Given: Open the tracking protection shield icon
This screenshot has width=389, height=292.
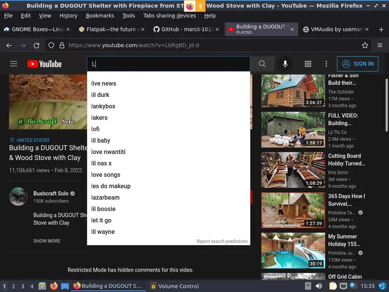Looking at the screenshot, I should coord(51,45).
